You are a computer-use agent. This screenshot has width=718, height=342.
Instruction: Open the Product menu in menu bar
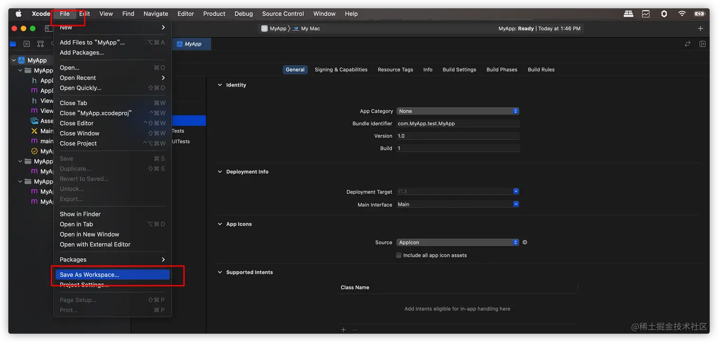click(x=214, y=14)
